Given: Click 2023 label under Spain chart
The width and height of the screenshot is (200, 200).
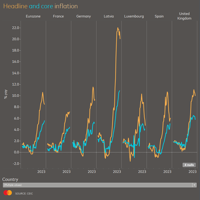Looking at the screenshot, I should (167, 172).
